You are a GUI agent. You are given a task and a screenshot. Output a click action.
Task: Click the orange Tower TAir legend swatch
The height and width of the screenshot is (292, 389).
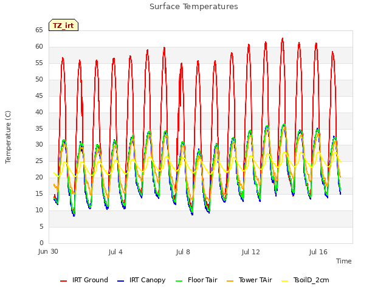(x=230, y=281)
